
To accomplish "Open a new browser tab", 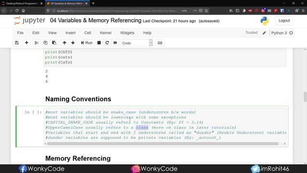I will click(93, 3).
